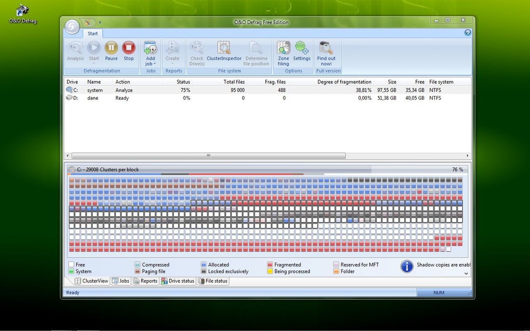
Task: Click the Free legend color swatch
Action: point(71,264)
